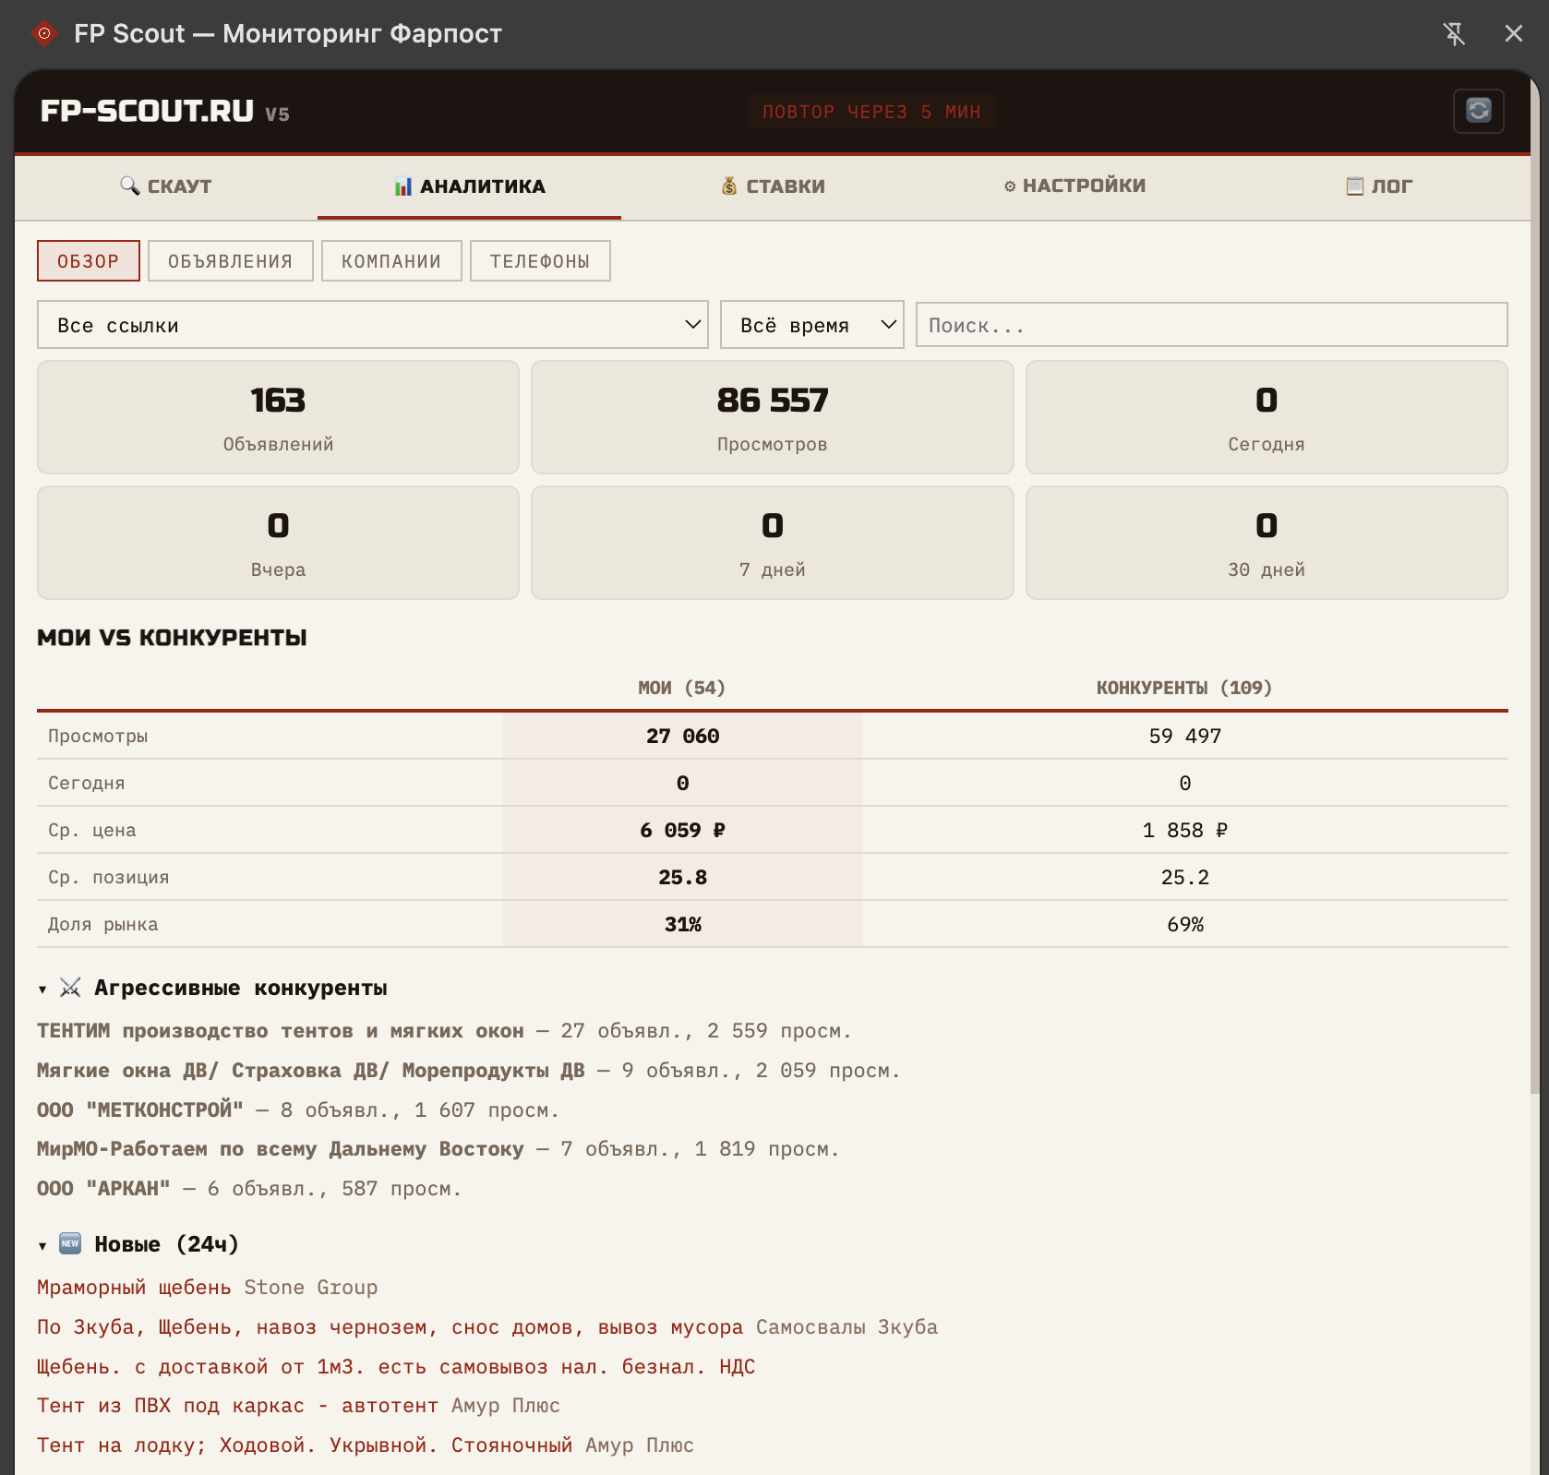Open the Тент на лодку; Ходовой listing

coord(305,1445)
